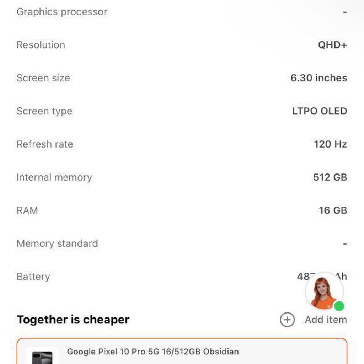Open Google Pixel 10 Pro 5G Obsidian title
Screen dimensions: 364x364
coord(153,352)
